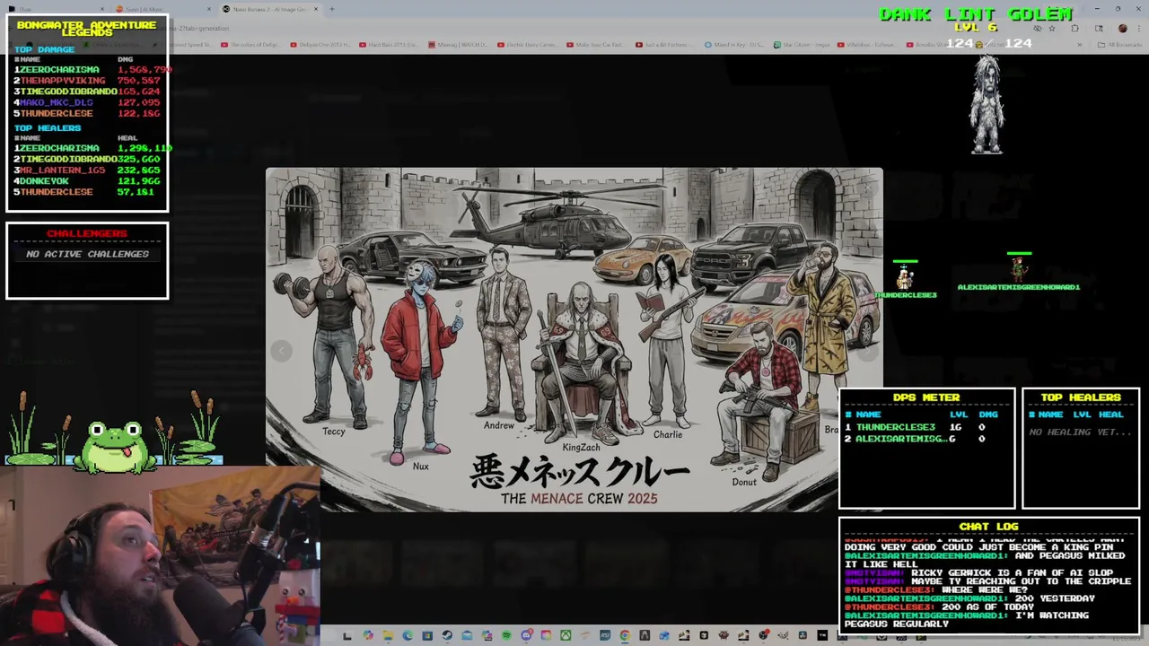This screenshot has height=646, width=1149.
Task: Open File Explorer from the taskbar
Action: 388,636
